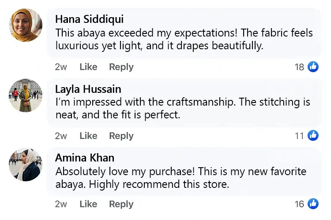The image size is (331, 220).
Task: Show the 11 reactions on Layla's comment
Action: coord(300,136)
